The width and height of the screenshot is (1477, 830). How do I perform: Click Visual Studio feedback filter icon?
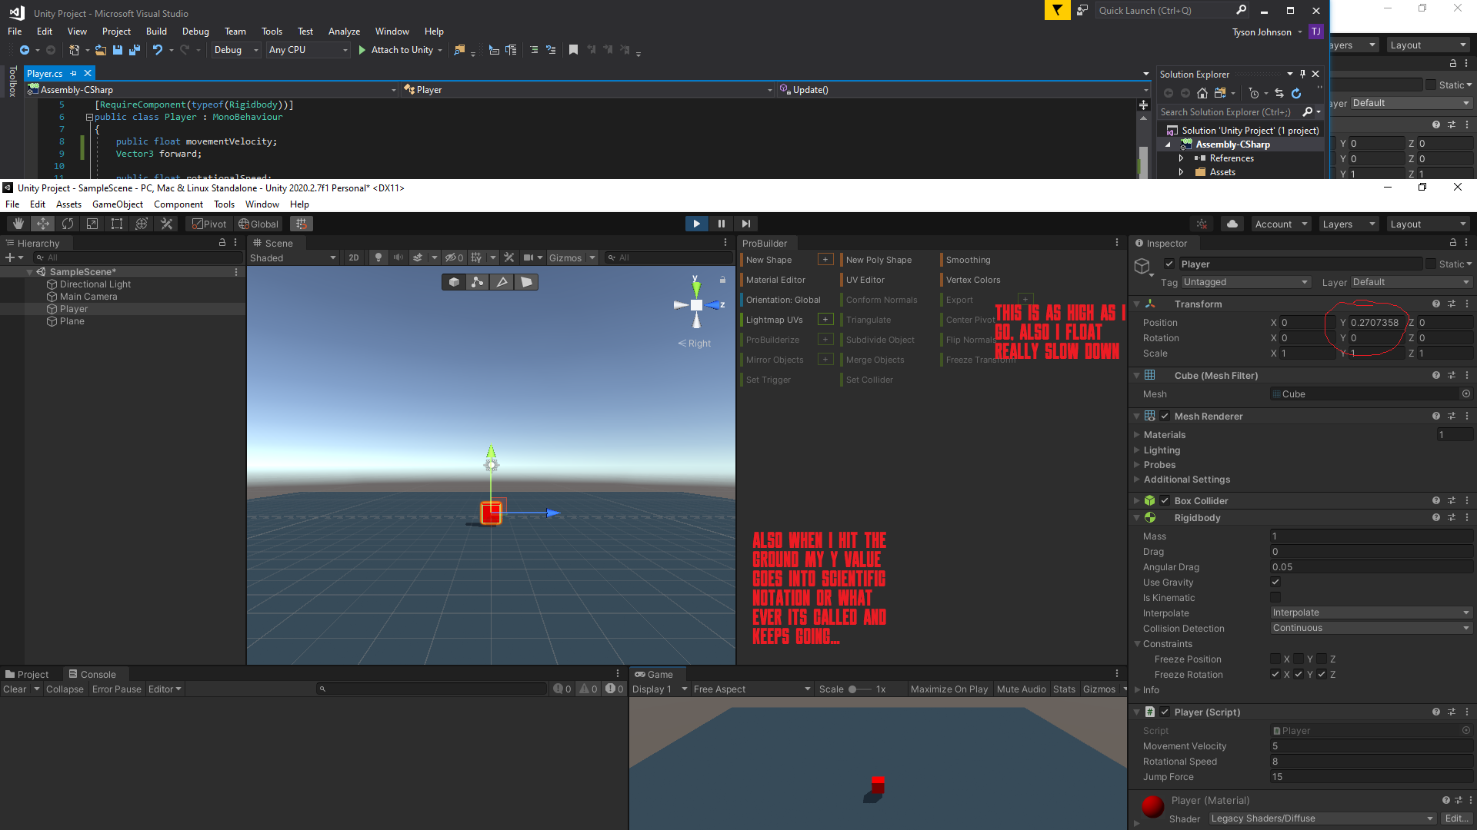pos(1057,10)
